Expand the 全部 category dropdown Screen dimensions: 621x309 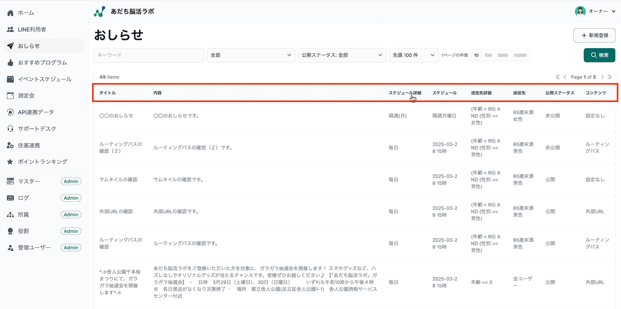(251, 55)
